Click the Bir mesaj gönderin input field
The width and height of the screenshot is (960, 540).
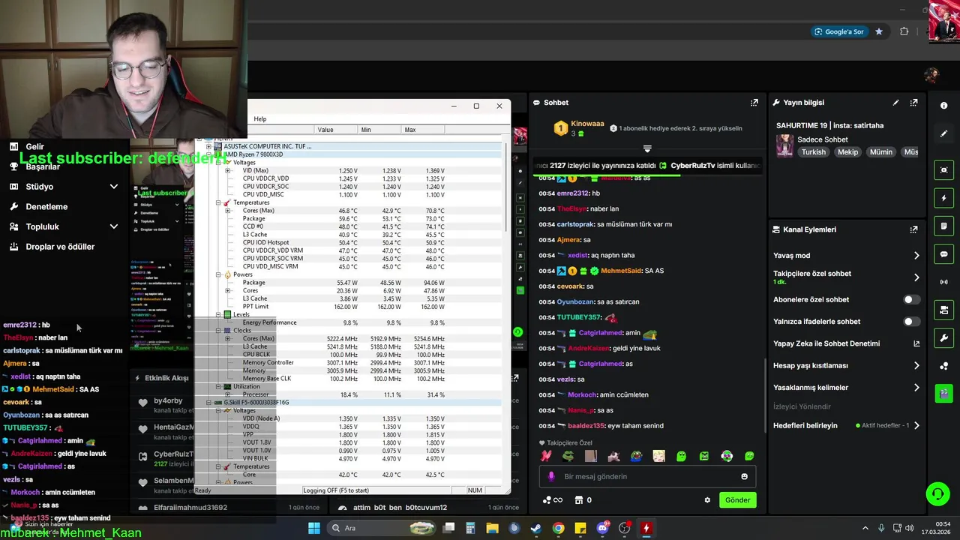[647, 476]
